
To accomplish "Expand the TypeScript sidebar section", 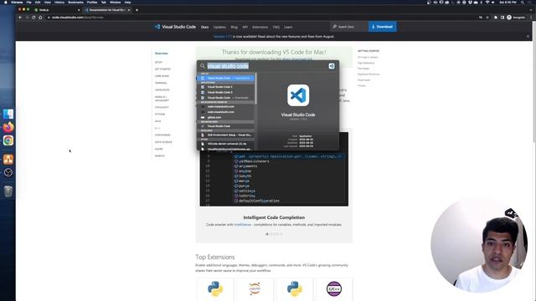I will point(162,107).
